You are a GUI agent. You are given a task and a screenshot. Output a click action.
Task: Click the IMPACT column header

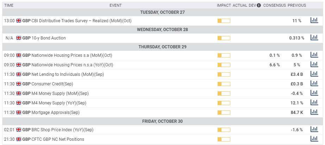tap(224, 5)
